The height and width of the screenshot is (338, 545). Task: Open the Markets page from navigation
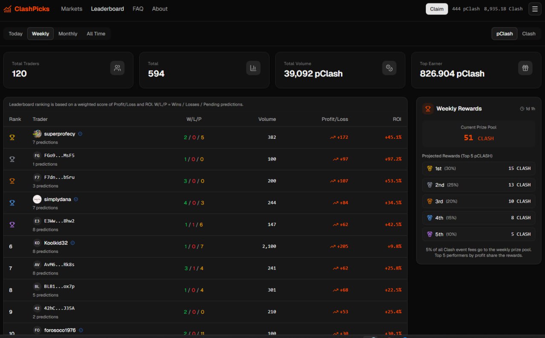coord(72,9)
